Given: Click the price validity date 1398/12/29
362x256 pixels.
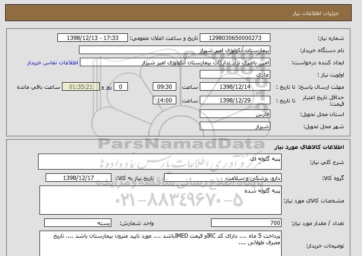Looking at the screenshot, I should [235, 101].
